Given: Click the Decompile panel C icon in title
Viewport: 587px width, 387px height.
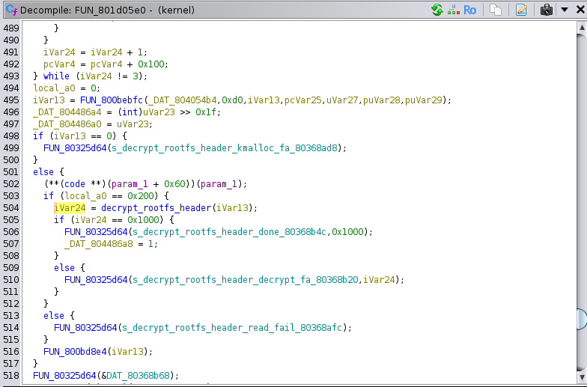Looking at the screenshot, I should point(12,10).
